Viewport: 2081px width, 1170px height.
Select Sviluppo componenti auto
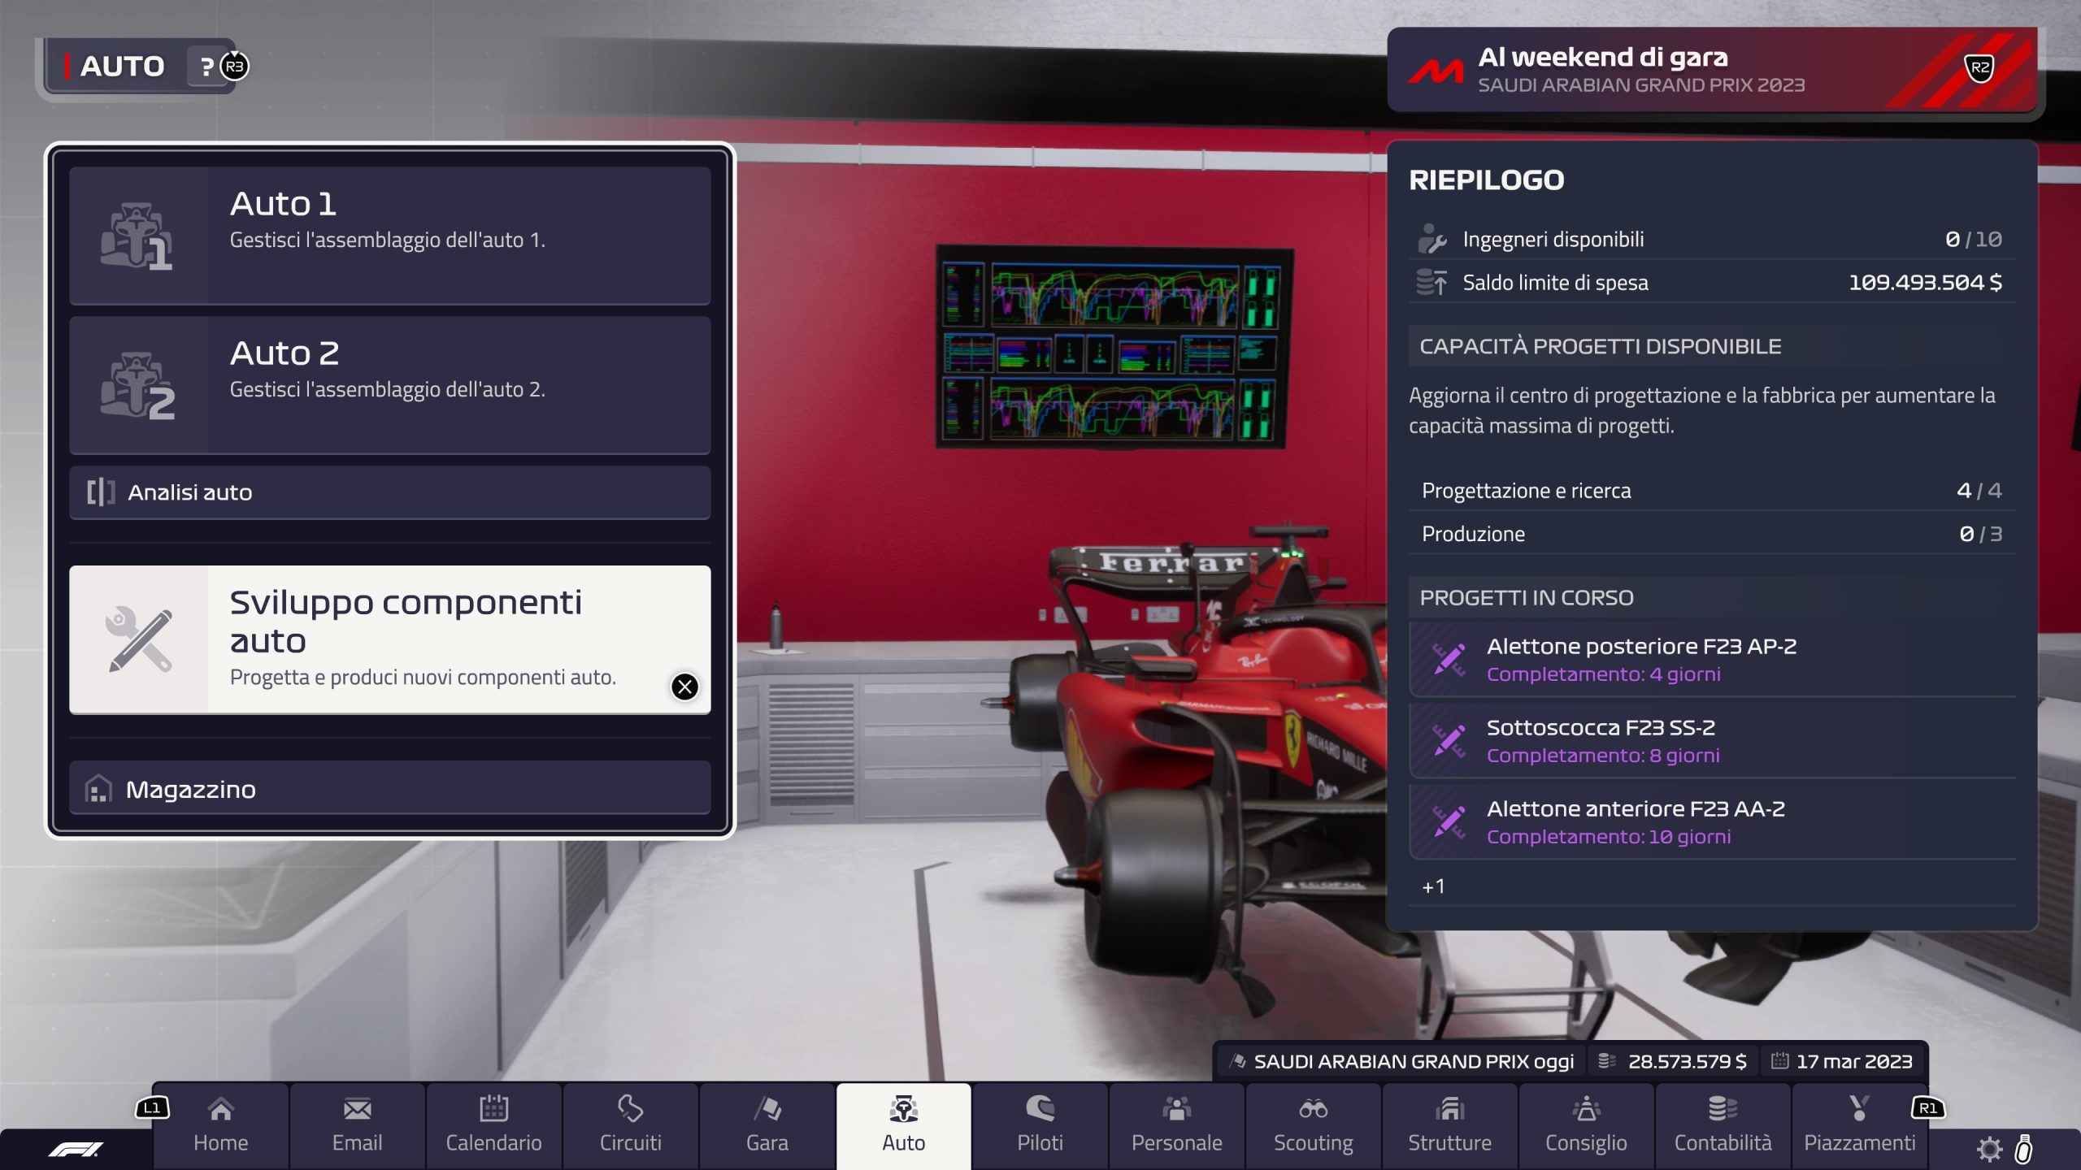[x=389, y=639]
